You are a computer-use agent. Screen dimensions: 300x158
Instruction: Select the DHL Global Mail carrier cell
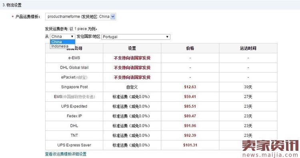(74, 67)
